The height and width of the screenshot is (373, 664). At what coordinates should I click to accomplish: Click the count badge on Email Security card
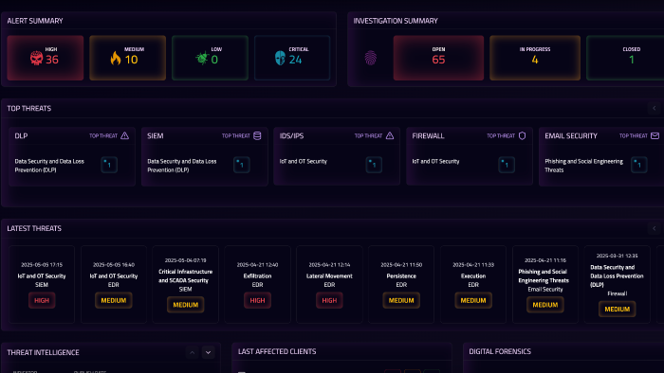(x=638, y=165)
